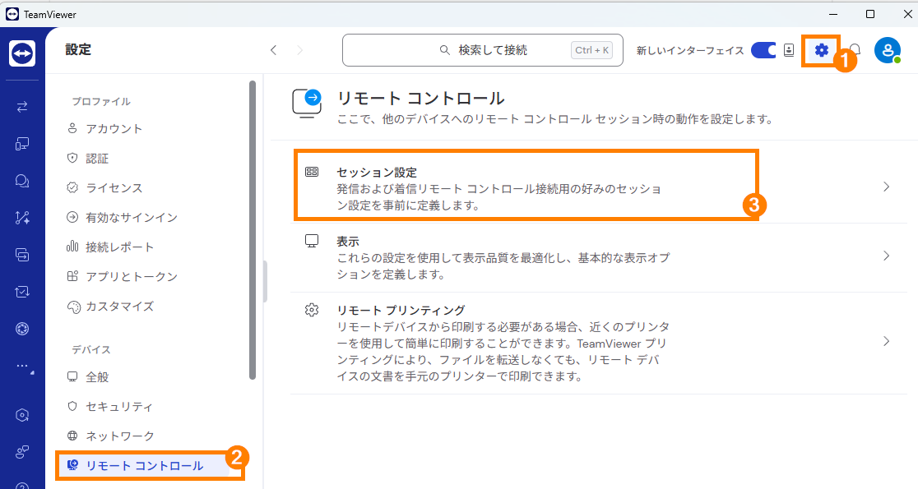The height and width of the screenshot is (489, 918).
Task: Expand chevron on セッション設定 row
Action: [x=887, y=187]
